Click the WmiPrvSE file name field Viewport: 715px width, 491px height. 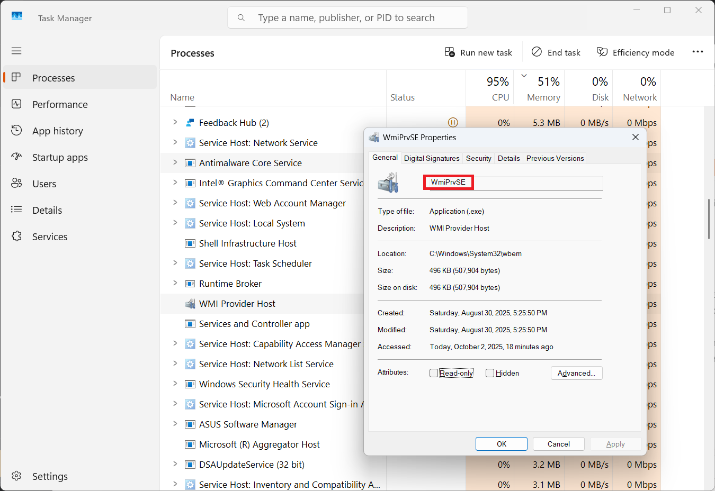[x=513, y=183]
